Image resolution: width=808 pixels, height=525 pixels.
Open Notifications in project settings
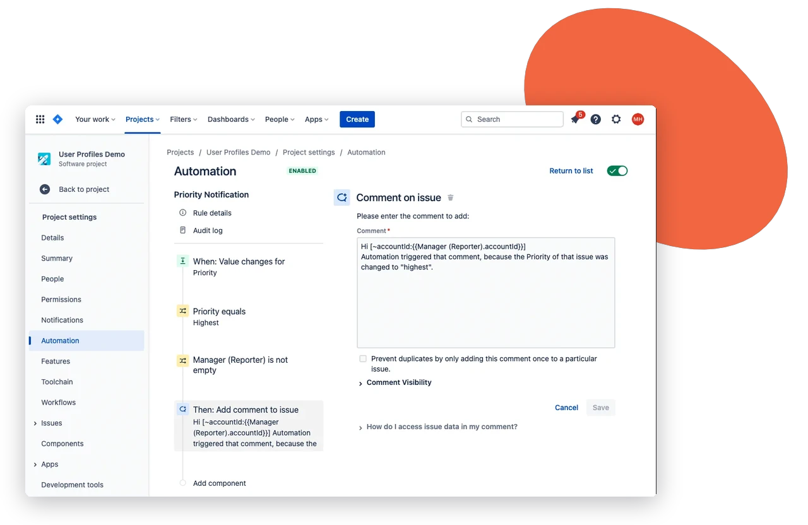point(62,320)
